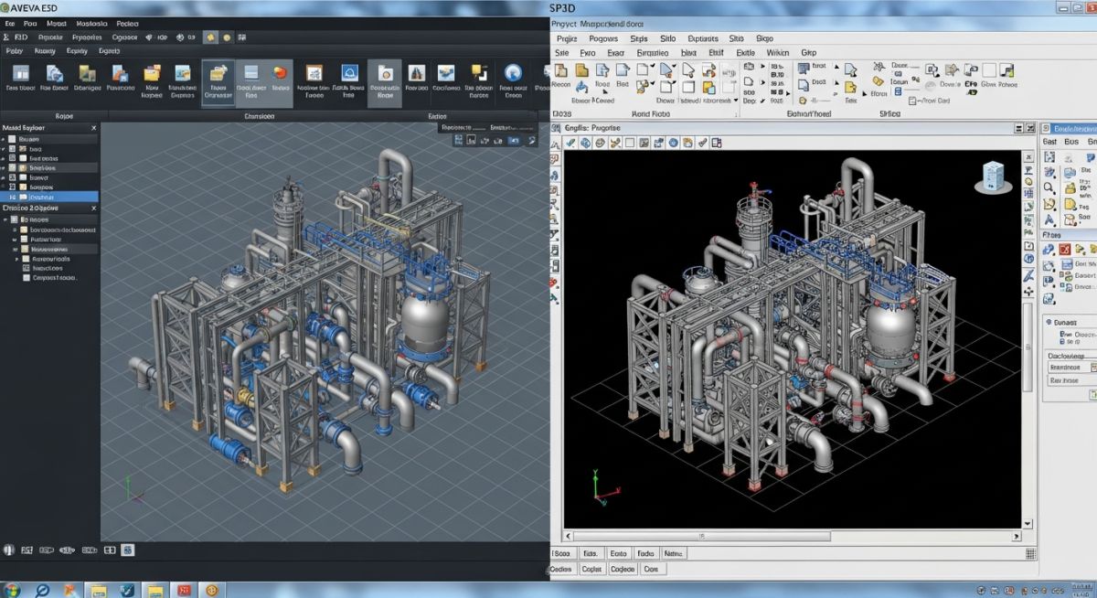
Task: Open the yellow folder icon in SP3D ribbon
Action: [582, 70]
